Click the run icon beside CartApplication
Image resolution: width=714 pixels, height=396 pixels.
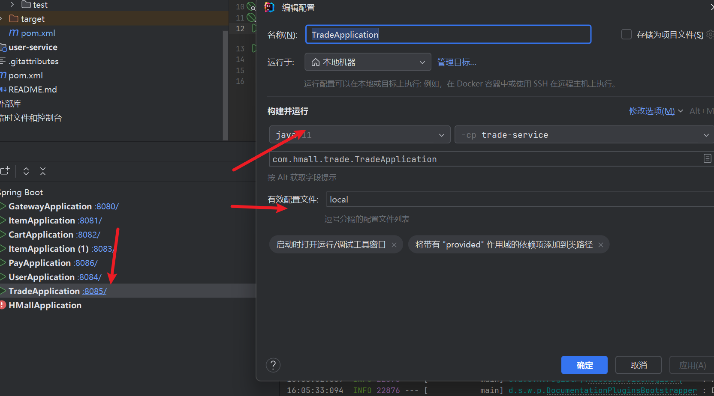pos(3,235)
